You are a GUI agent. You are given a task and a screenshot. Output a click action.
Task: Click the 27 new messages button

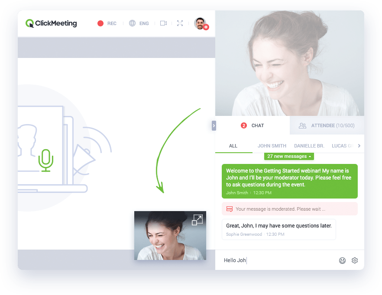289,156
